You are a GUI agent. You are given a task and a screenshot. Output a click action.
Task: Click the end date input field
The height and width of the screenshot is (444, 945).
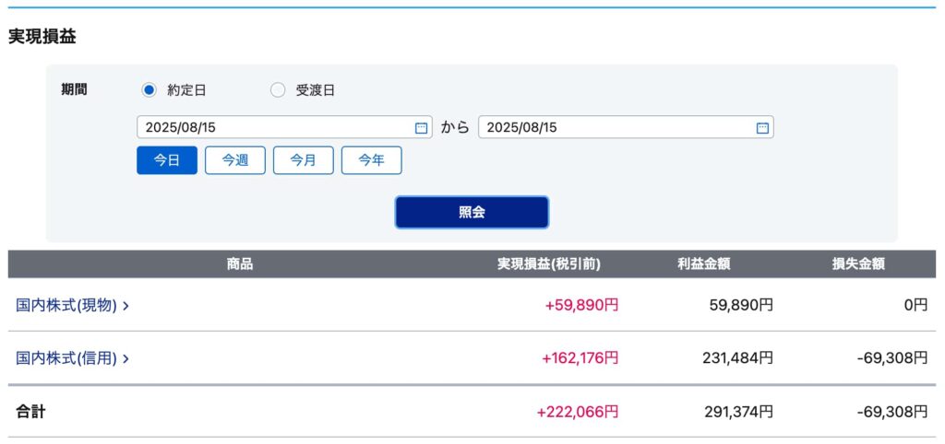(626, 127)
